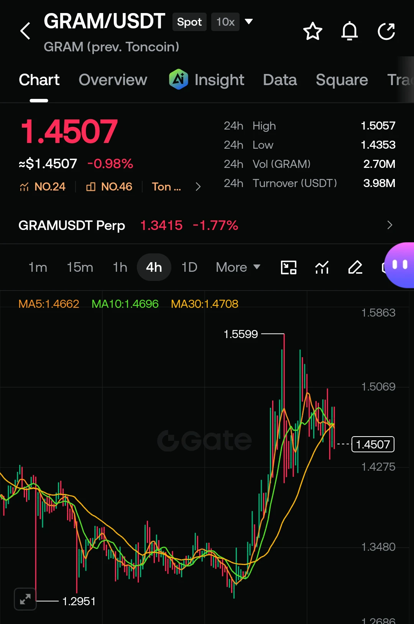Tap the 1.3480 price axis label
414x624 pixels.
click(378, 547)
